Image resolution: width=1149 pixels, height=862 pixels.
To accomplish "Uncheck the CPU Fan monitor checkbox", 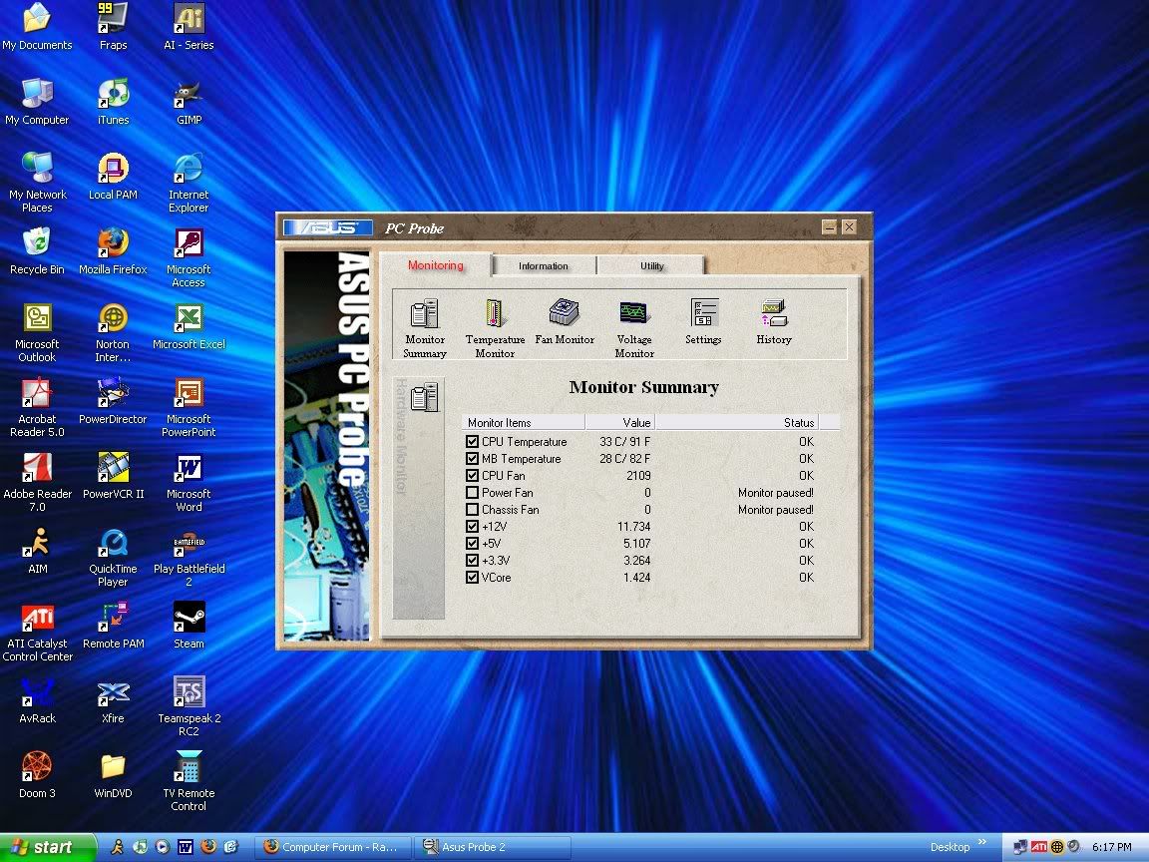I will 472,476.
